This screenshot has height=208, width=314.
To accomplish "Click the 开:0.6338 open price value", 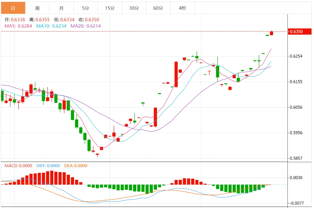I will (x=15, y=20).
